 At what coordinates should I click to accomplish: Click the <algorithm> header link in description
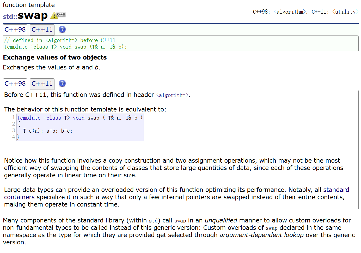pyautogui.click(x=172, y=95)
